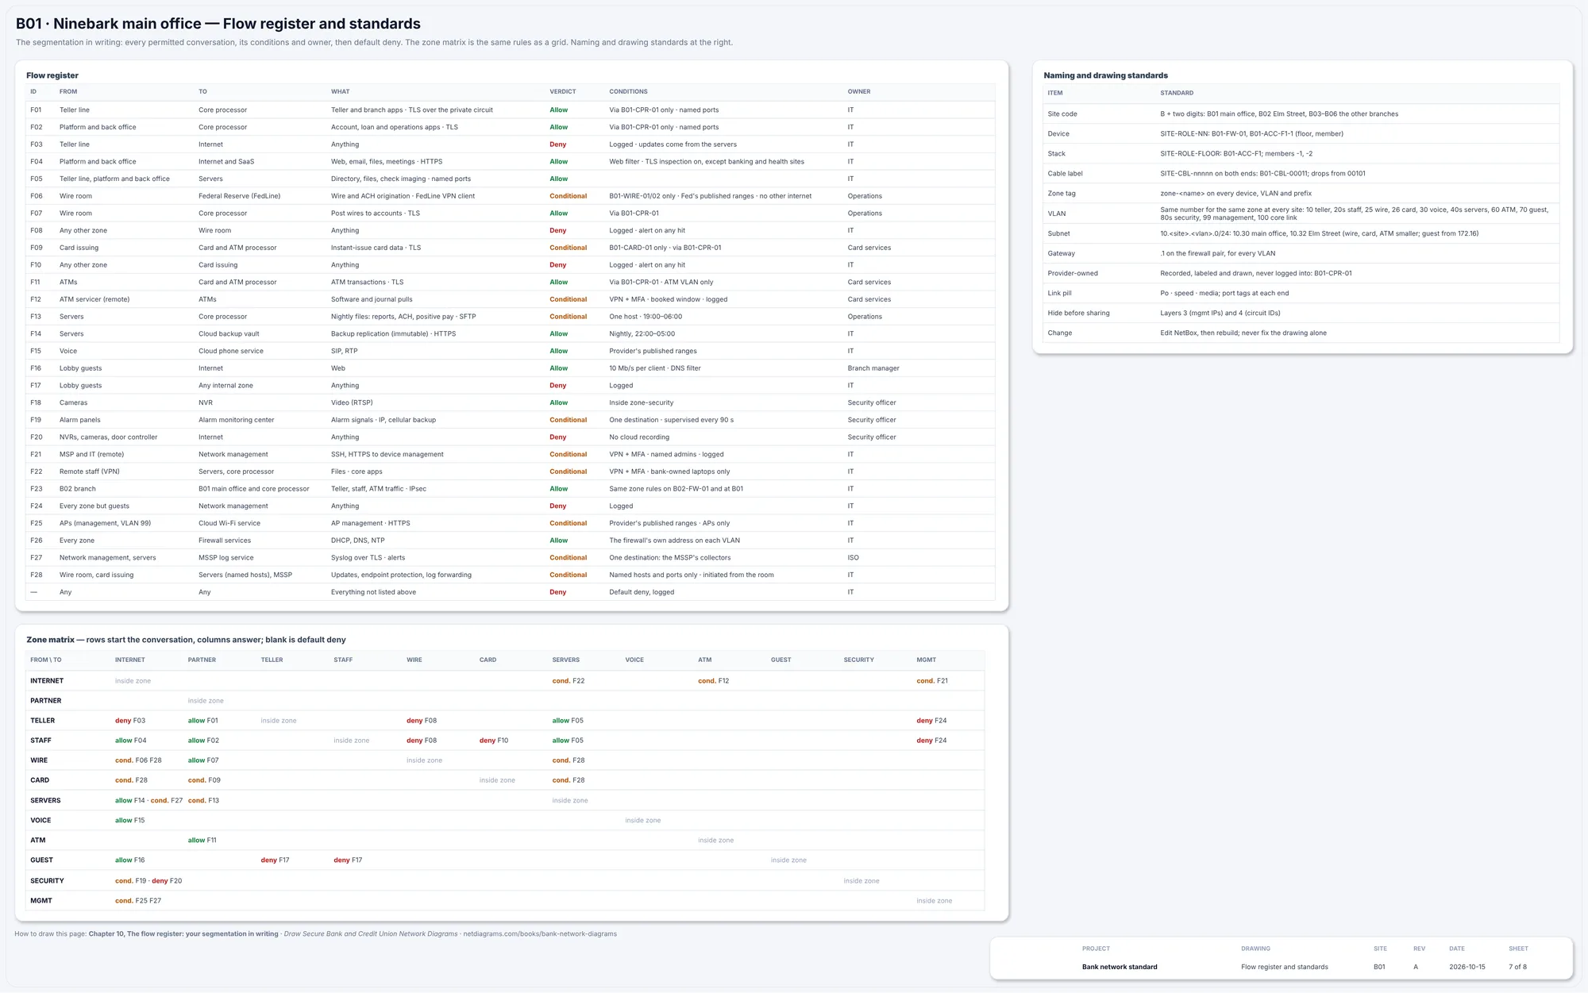Click 'cond. F22' in the INTERNET row
This screenshot has width=1588, height=993.
569,681
